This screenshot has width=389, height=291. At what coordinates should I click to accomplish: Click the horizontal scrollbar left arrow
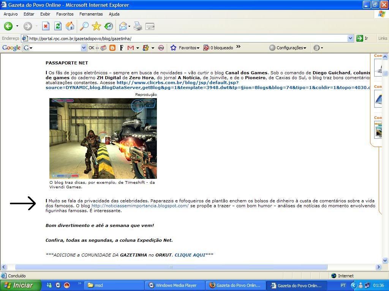(x=3, y=267)
